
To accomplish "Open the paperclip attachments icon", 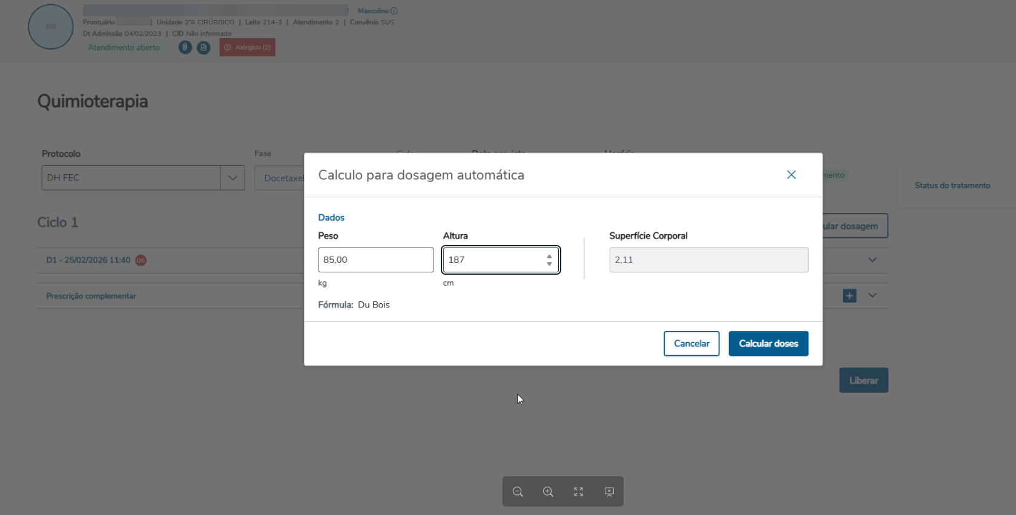I will (185, 47).
